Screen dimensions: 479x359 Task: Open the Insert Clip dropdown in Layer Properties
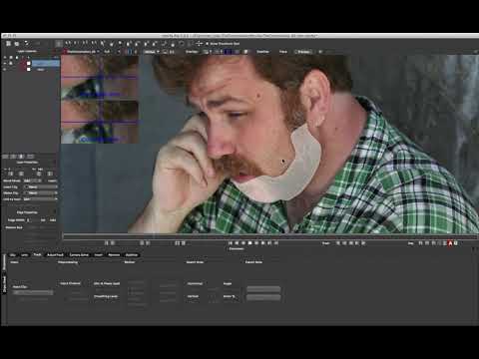click(x=40, y=187)
